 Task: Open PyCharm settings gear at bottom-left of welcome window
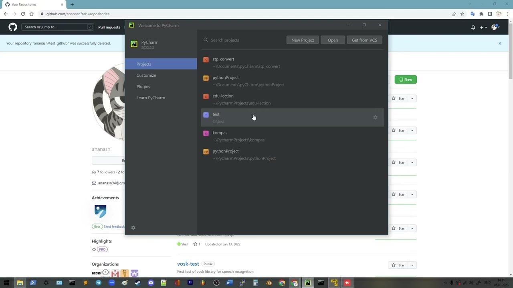click(133, 228)
